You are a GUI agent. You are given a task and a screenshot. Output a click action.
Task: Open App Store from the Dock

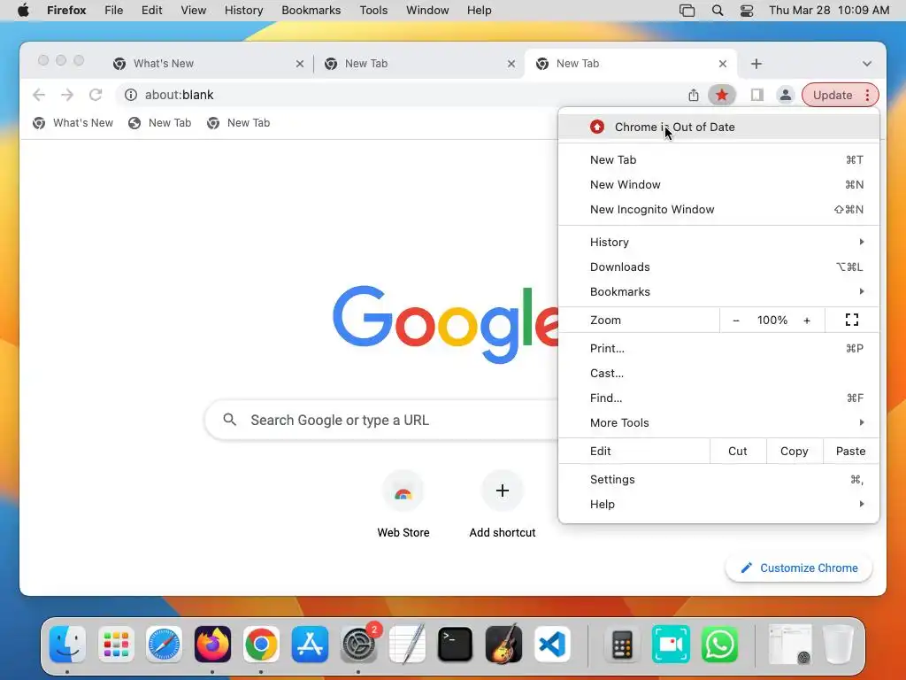click(310, 645)
